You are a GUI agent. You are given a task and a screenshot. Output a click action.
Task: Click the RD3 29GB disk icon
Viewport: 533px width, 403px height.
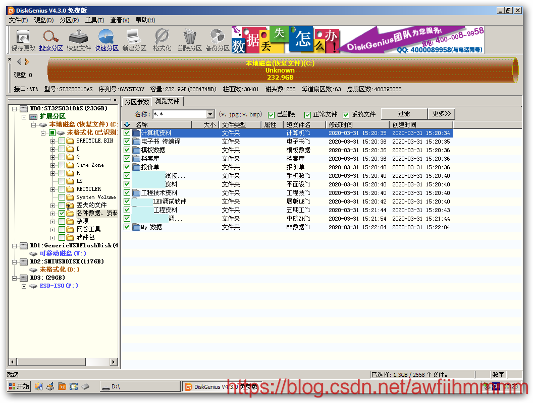pos(24,278)
